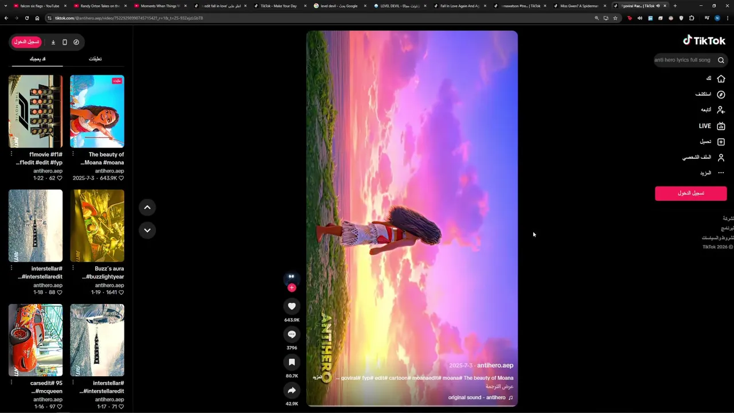Open options menu for carsedit# 95 video

11,383
